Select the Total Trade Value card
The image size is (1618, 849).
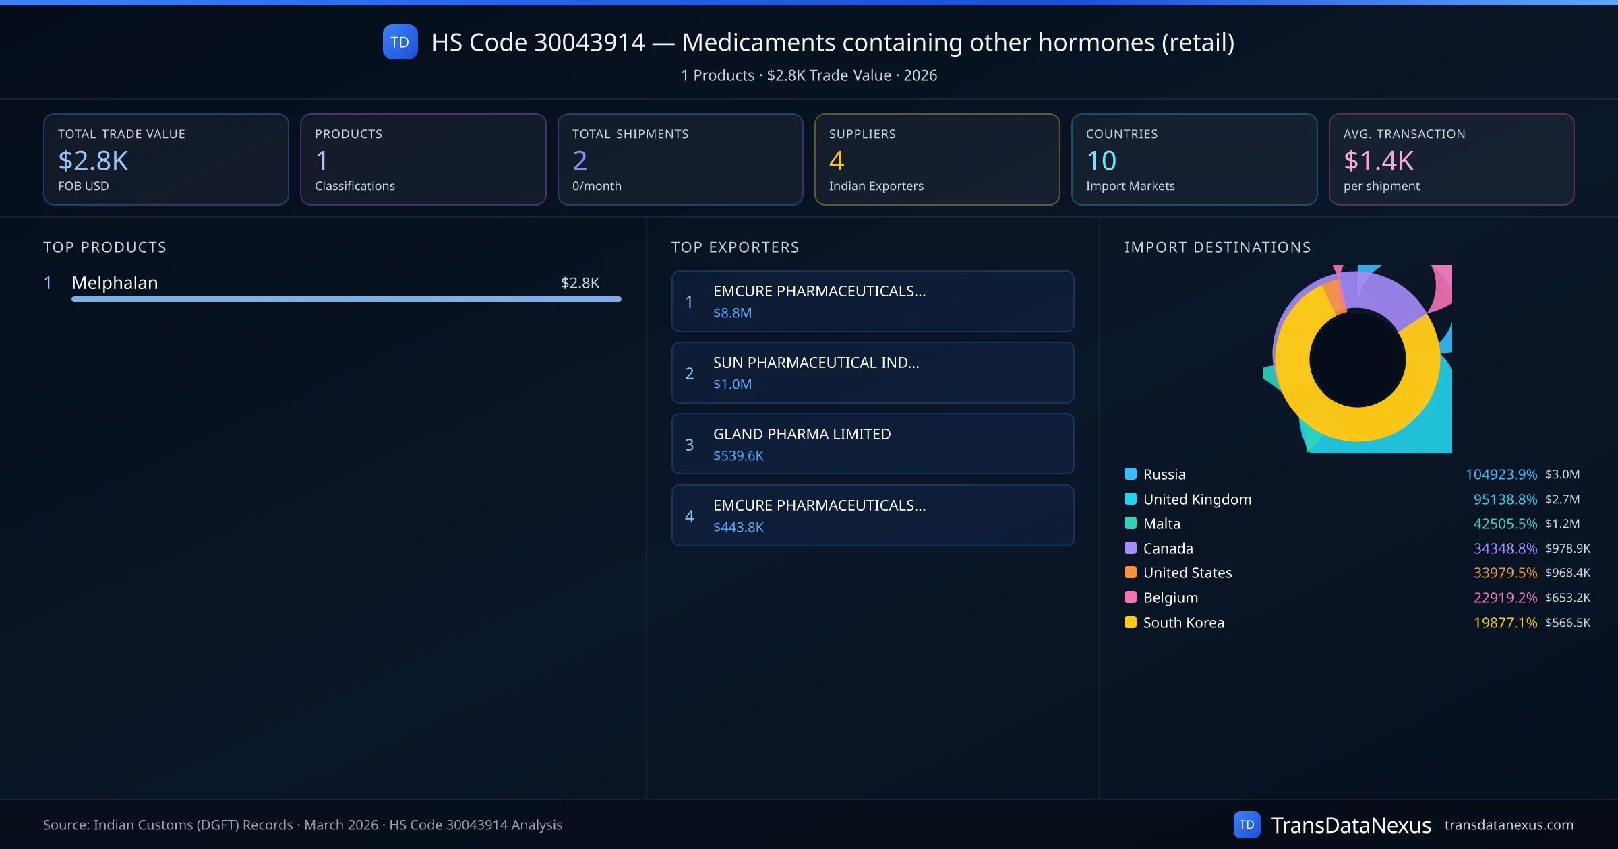coord(166,159)
